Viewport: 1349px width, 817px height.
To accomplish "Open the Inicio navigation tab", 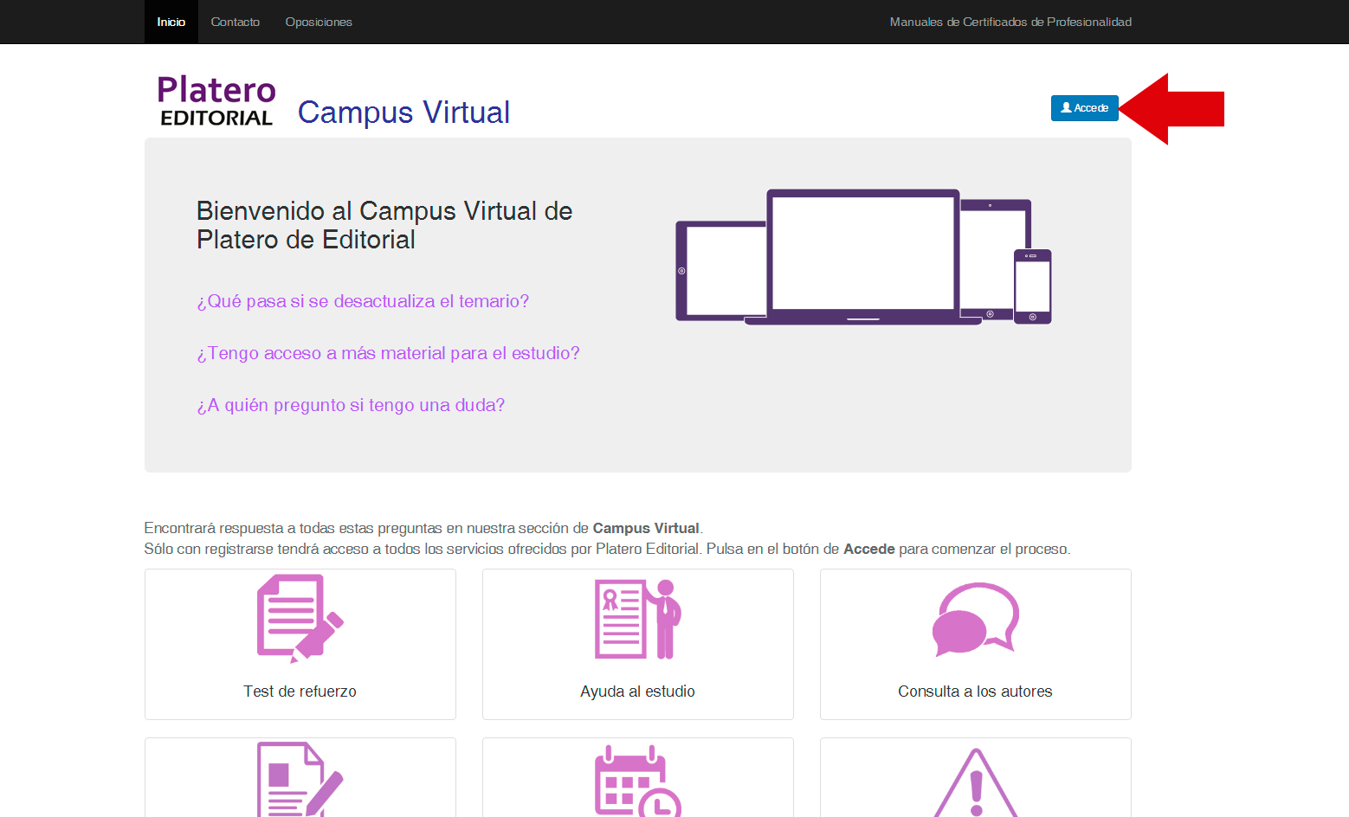I will [171, 22].
